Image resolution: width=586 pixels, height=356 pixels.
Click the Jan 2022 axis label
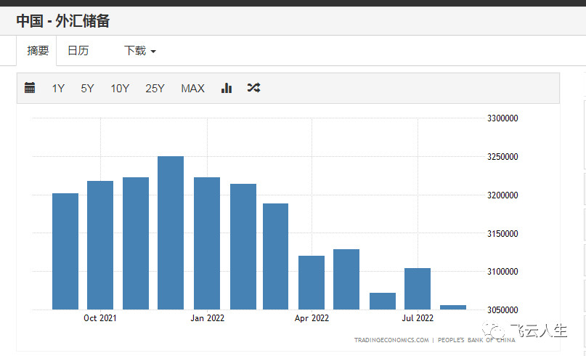[208, 318]
